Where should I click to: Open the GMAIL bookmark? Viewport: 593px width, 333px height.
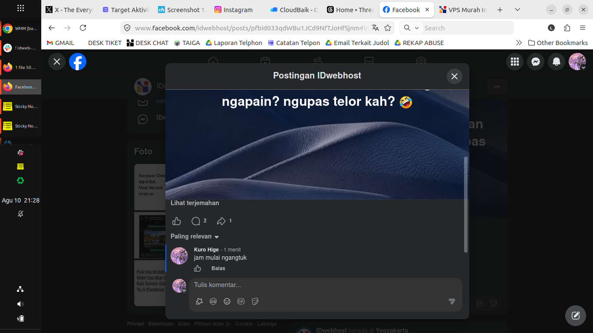(61, 43)
